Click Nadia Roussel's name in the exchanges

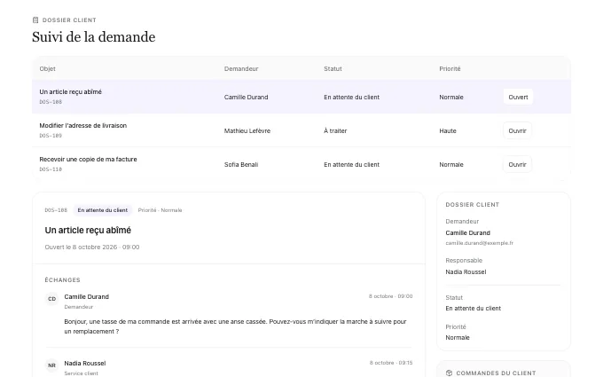coord(85,363)
